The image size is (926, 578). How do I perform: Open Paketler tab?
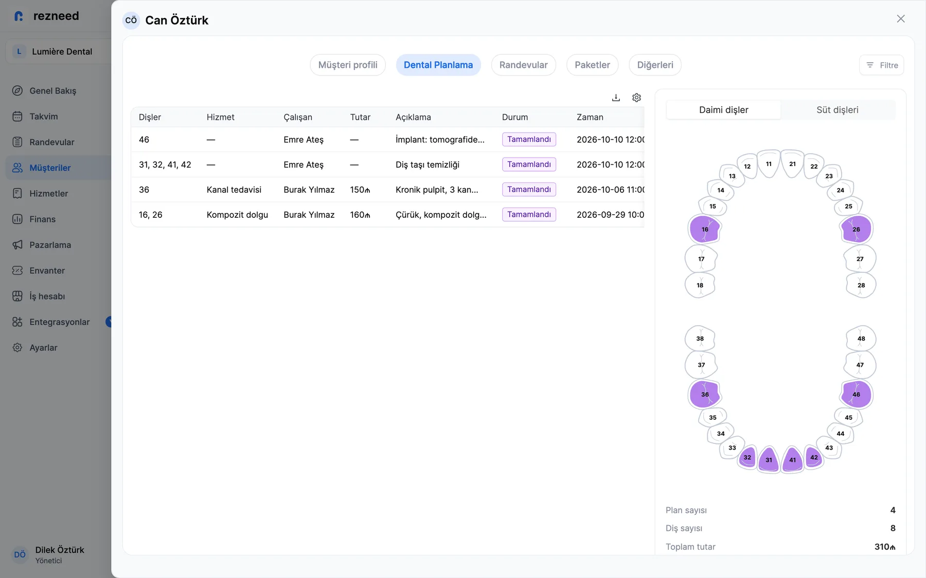pyautogui.click(x=592, y=65)
